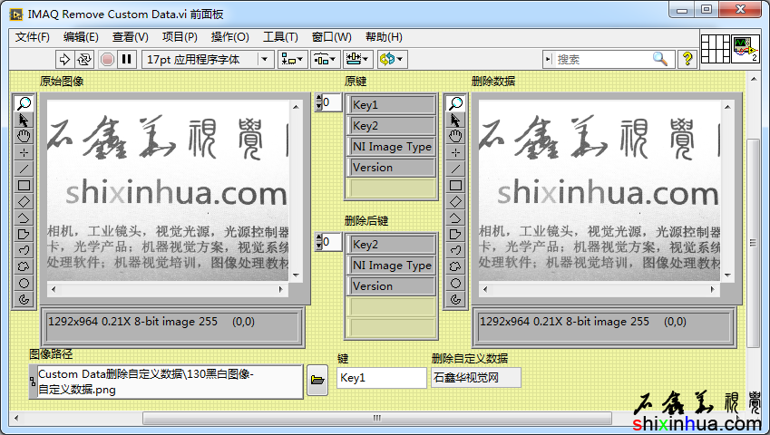Select Rectangle tool in 删除数据 palette
The height and width of the screenshot is (435, 770).
[x=455, y=185]
